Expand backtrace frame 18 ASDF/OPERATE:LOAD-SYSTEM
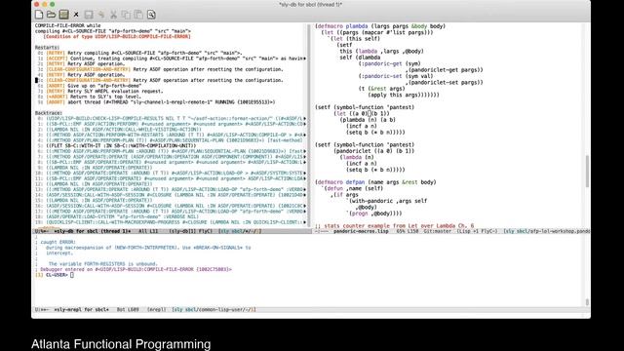 (118, 216)
